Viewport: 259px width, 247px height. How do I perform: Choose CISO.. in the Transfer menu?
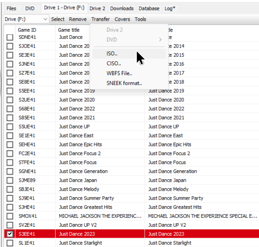[129, 63]
